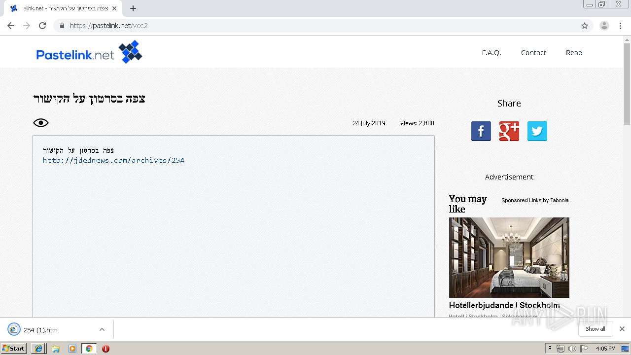This screenshot has width=631, height=355.
Task: Reload the page with refresh icon
Action: (42, 26)
